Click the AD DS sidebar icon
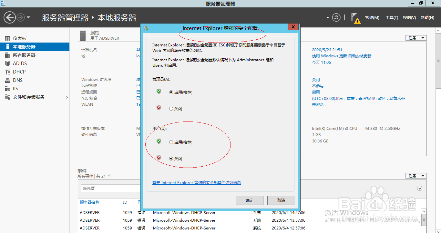 (8, 63)
